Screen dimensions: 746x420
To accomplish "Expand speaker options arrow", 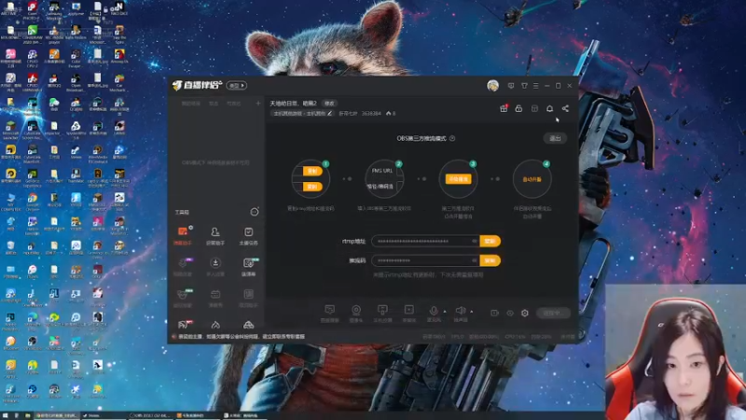I will (x=472, y=312).
